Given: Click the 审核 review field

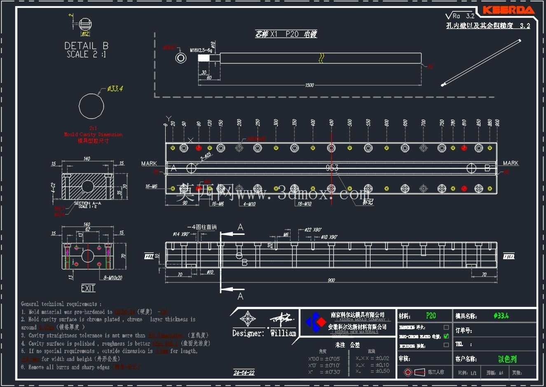Looking at the screenshot, I should (x=424, y=359).
